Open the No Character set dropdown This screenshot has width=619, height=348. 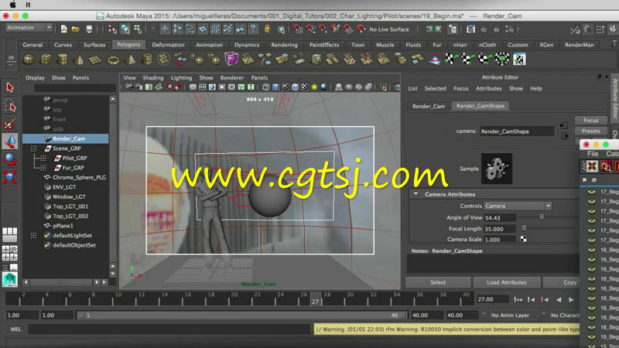(565, 316)
